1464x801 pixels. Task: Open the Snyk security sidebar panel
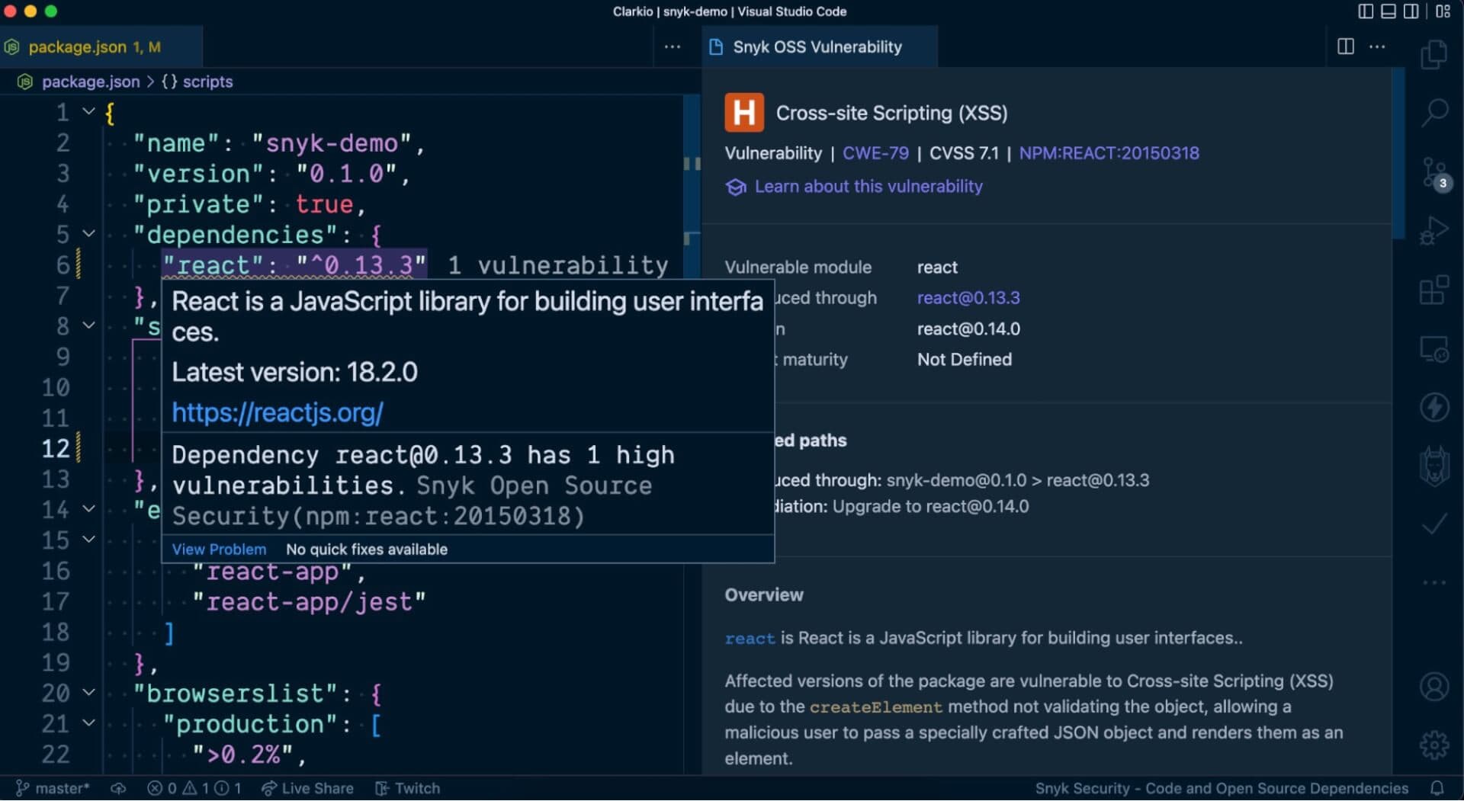1434,465
